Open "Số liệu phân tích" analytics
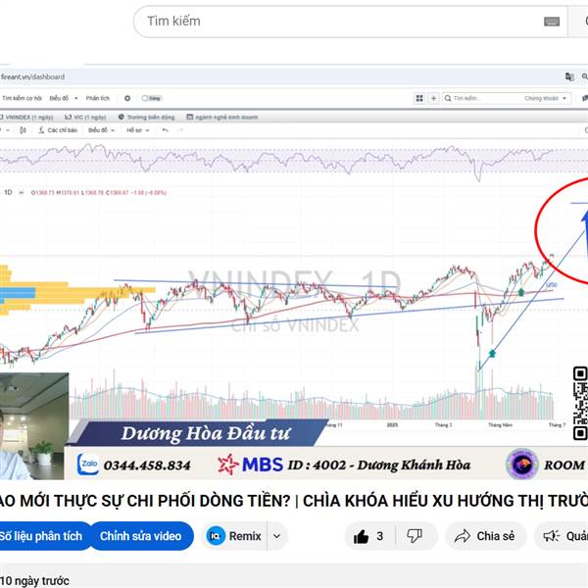The height and width of the screenshot is (588, 588). point(43,536)
